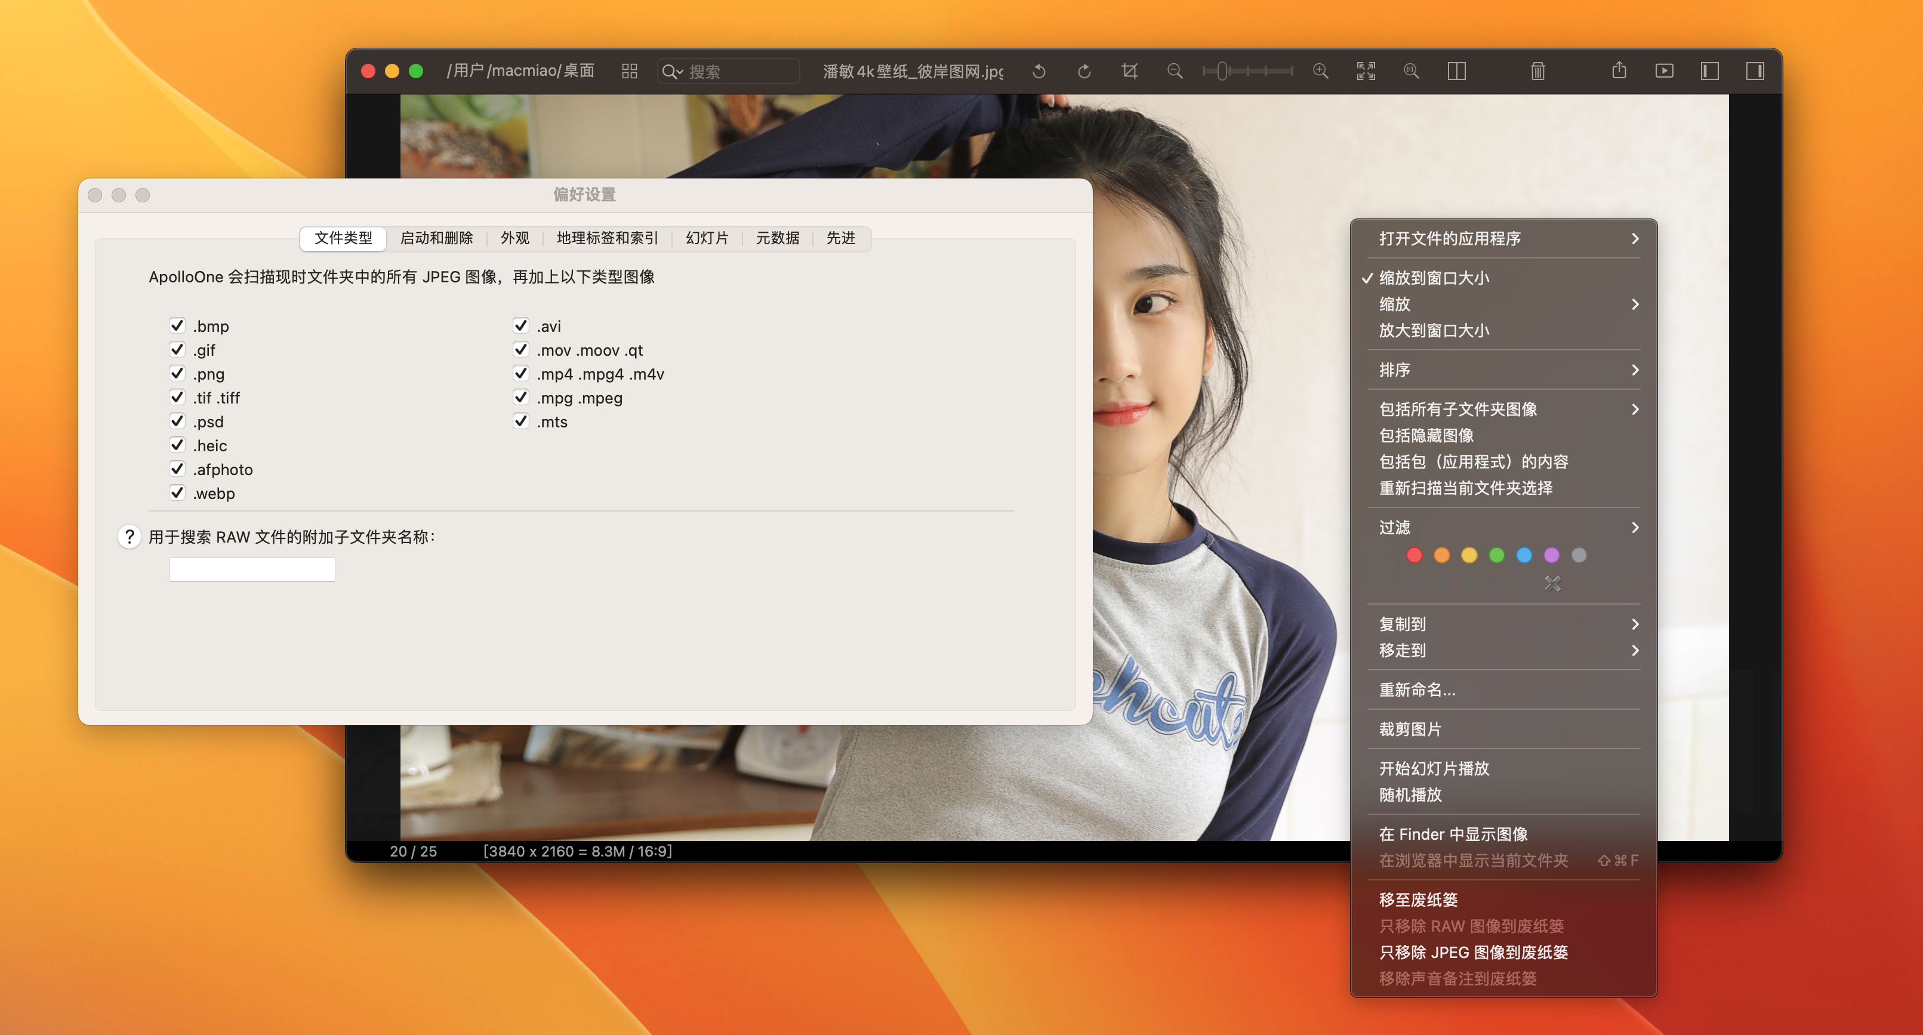Switch to the 幻灯片 preferences tab
Viewport: 1923px width, 1035px height.
point(706,238)
